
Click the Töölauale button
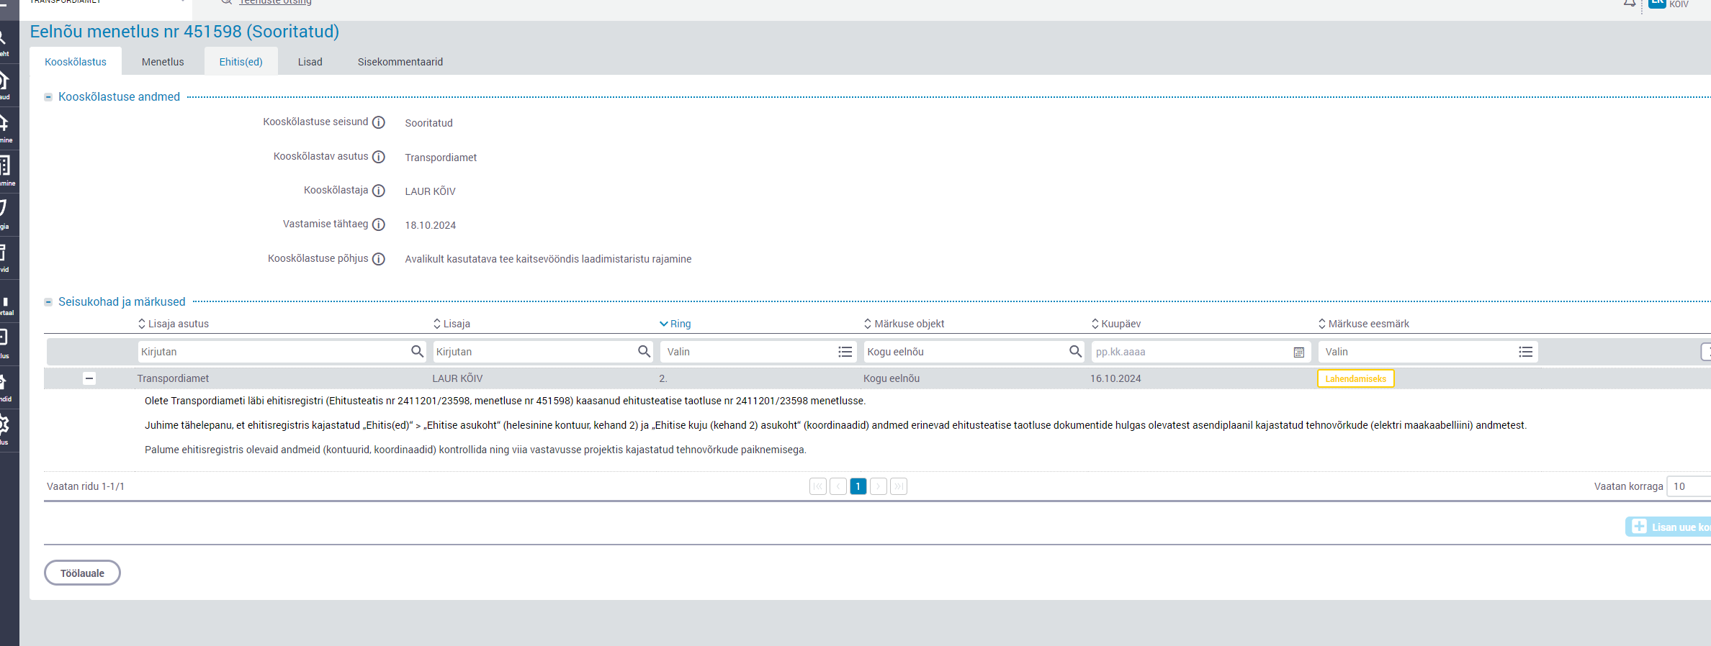click(82, 573)
